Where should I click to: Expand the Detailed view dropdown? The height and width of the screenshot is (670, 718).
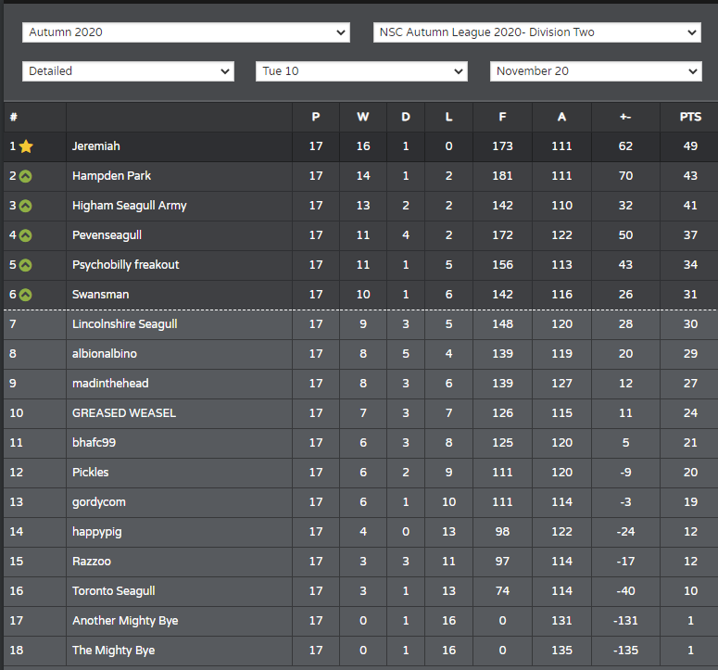(x=128, y=71)
